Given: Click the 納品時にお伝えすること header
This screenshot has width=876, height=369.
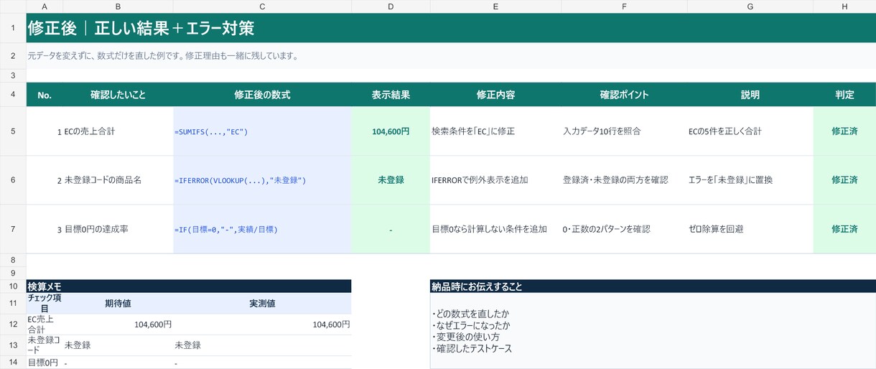Looking at the screenshot, I should 653,286.
